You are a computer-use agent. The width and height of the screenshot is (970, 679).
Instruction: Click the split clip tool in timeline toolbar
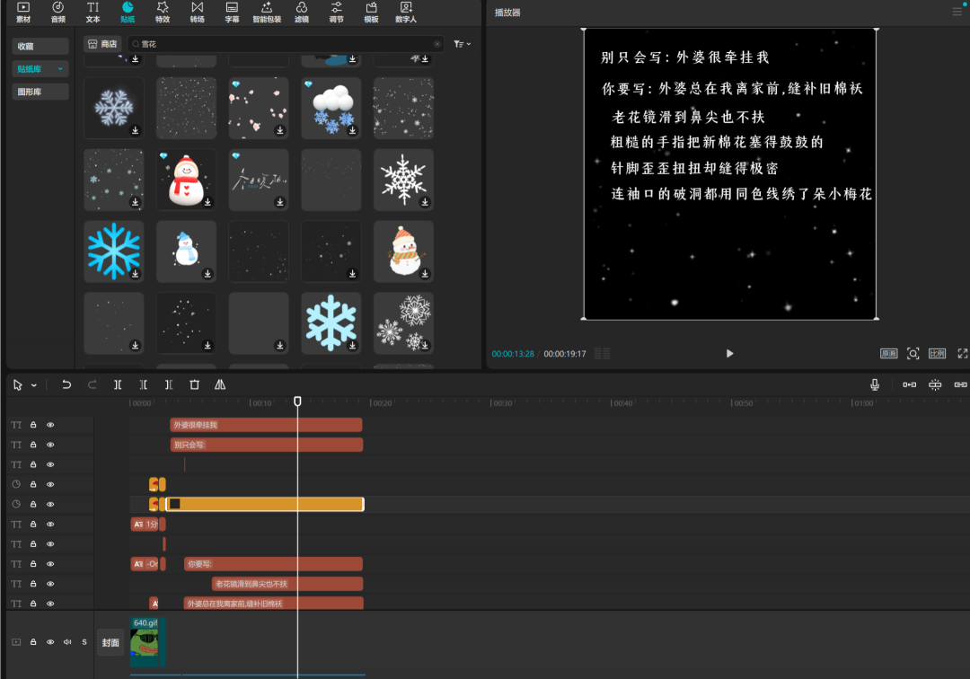pyautogui.click(x=118, y=384)
